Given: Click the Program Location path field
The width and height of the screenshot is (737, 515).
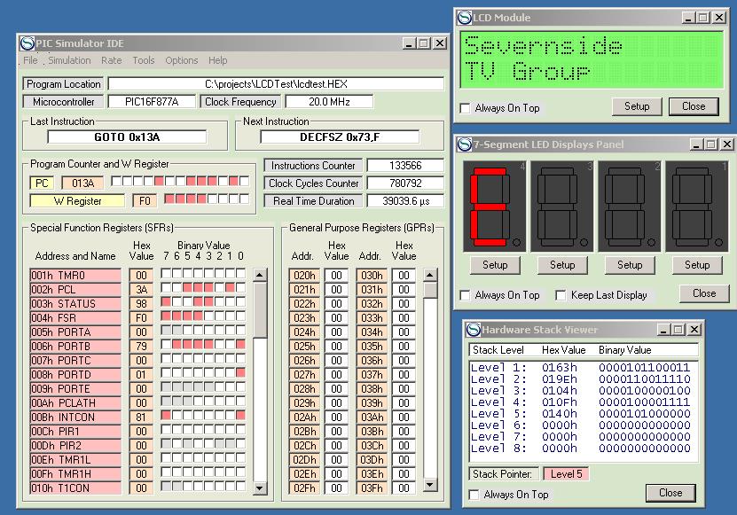Looking at the screenshot, I should click(x=276, y=84).
